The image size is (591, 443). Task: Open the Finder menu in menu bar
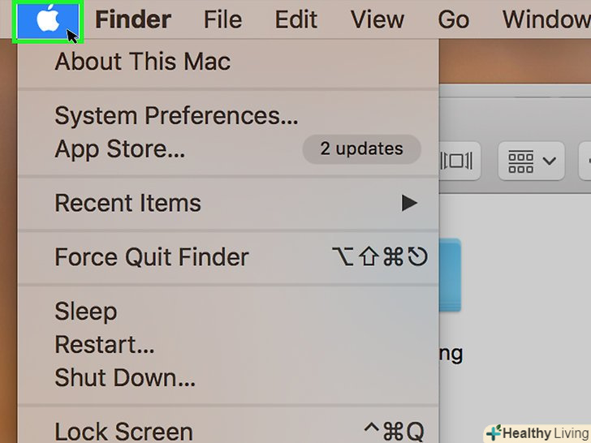click(133, 19)
